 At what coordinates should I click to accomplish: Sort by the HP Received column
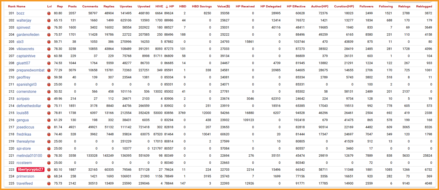tap(245, 6)
